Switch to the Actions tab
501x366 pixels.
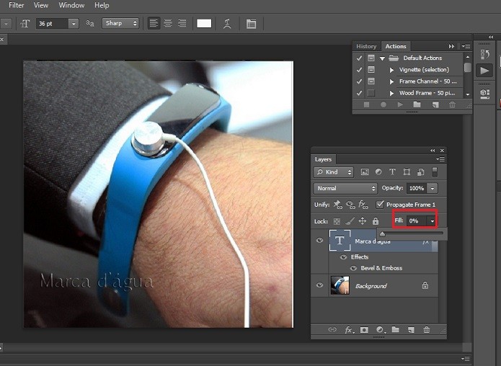pos(396,46)
